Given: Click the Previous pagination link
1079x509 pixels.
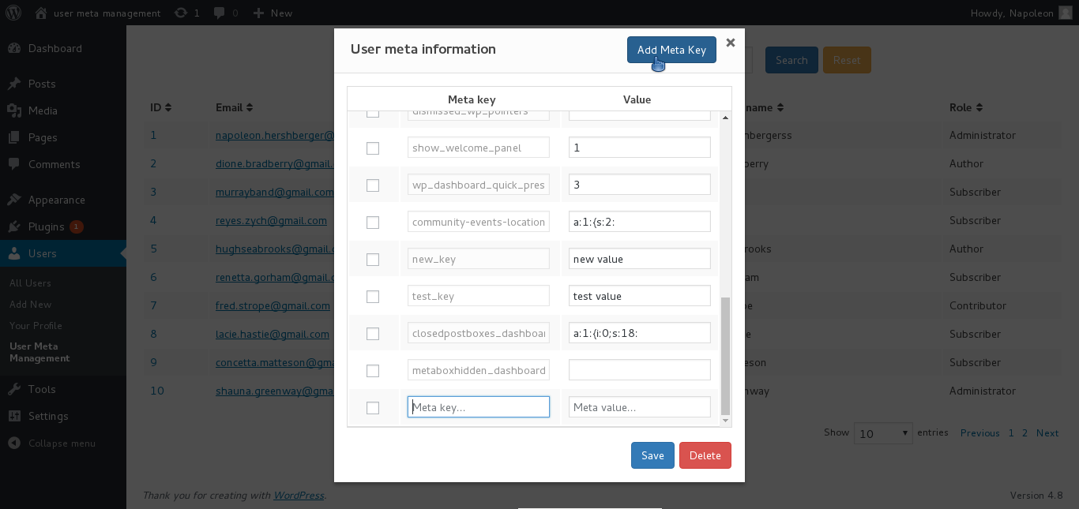Looking at the screenshot, I should point(980,433).
